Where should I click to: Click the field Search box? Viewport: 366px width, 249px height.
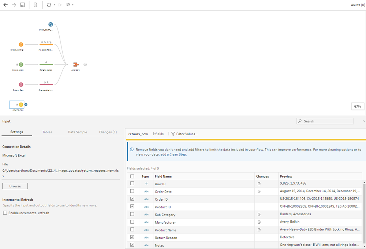pos(325,121)
